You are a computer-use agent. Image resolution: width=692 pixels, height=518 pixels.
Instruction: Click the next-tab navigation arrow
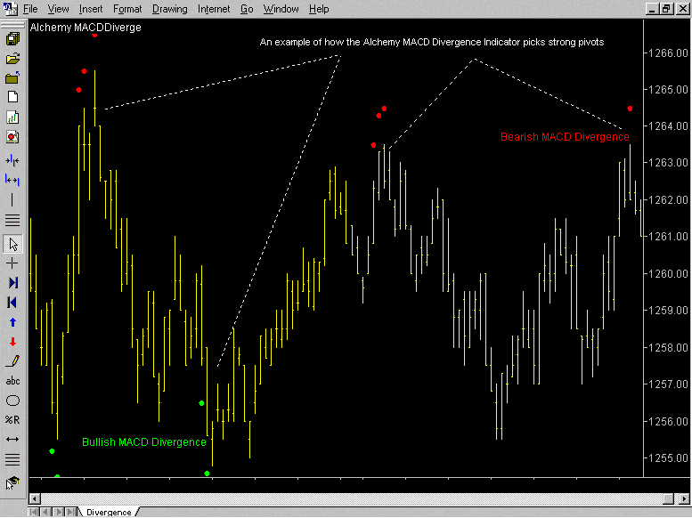pos(58,513)
